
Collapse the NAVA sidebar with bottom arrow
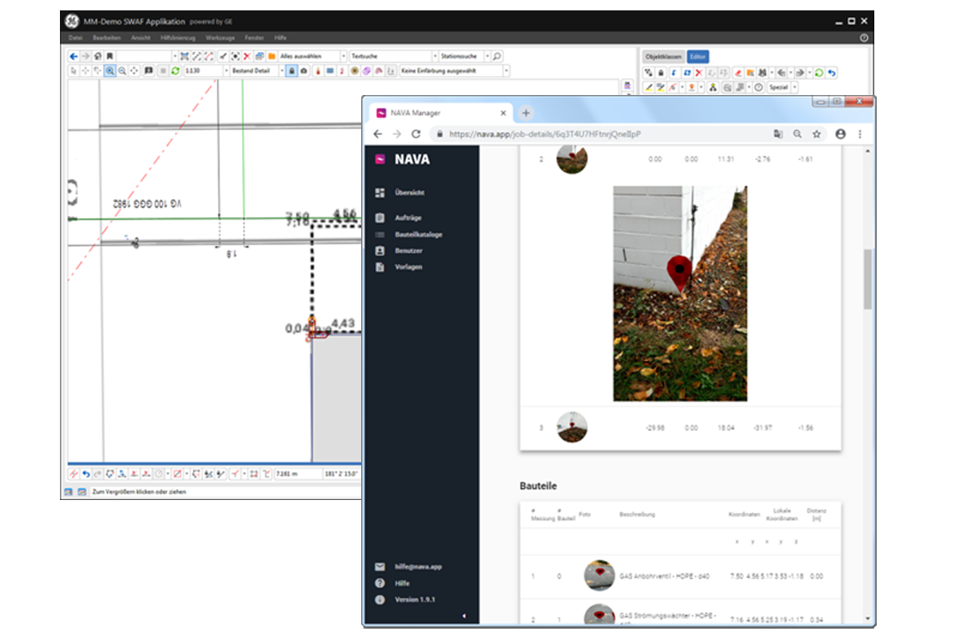(x=464, y=616)
